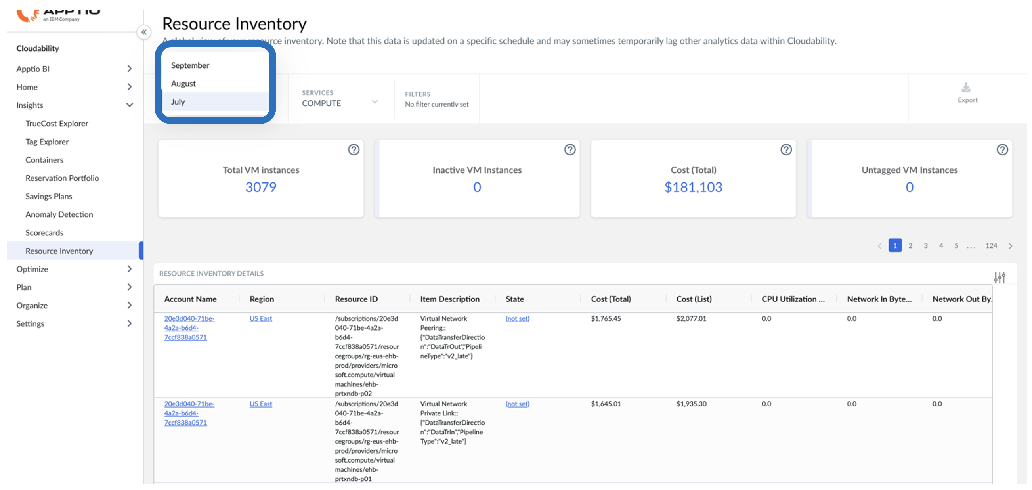Open US East link in first row
The width and height of the screenshot is (1032, 490).
click(x=261, y=318)
